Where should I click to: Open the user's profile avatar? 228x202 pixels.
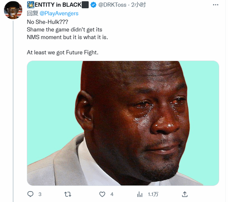point(13,10)
